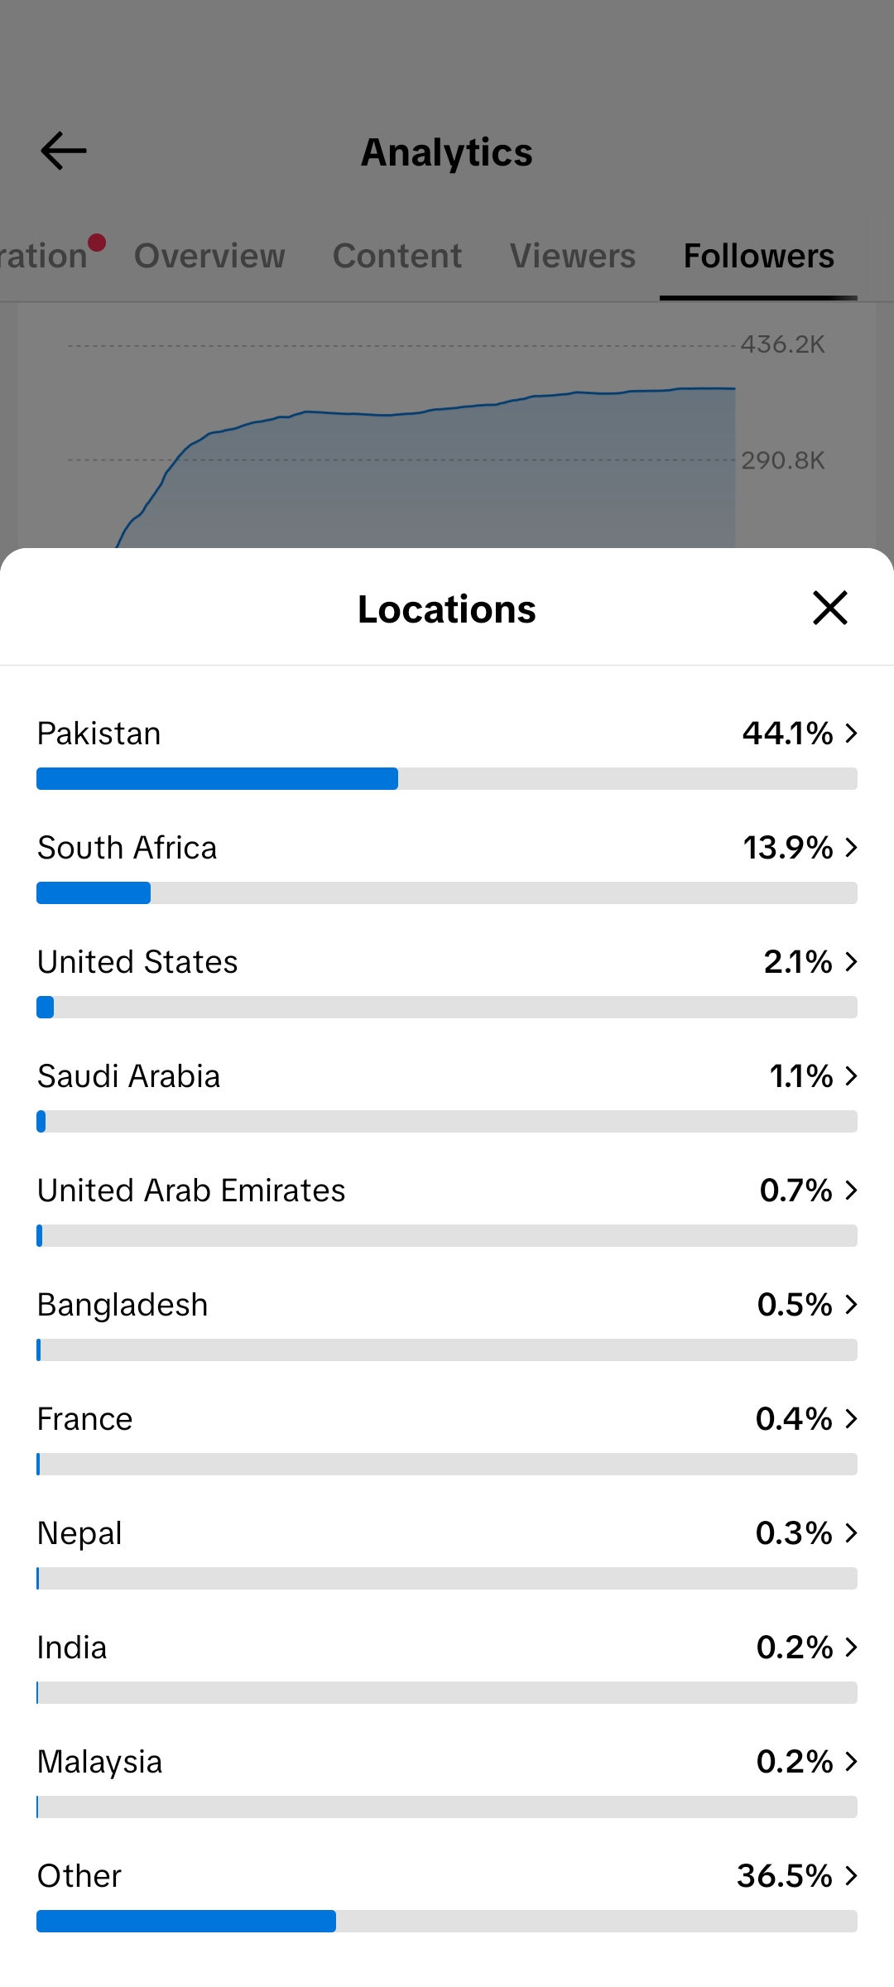The height and width of the screenshot is (1987, 894).
Task: Open India details chevron
Action: point(851,1648)
